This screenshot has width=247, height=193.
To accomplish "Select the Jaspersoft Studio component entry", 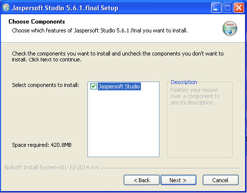I will tap(119, 86).
